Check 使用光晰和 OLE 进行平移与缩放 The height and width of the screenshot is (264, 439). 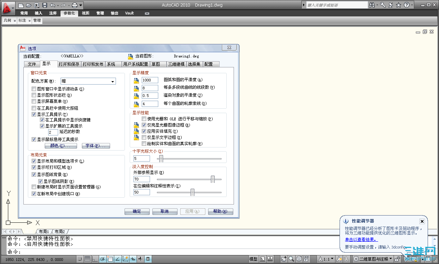pyautogui.click(x=143, y=119)
